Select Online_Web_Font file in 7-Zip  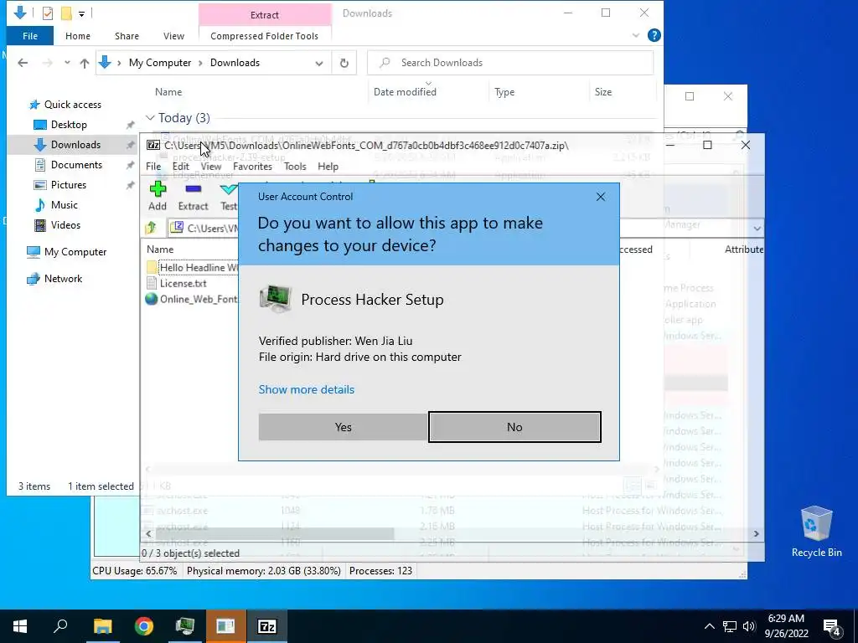point(192,299)
